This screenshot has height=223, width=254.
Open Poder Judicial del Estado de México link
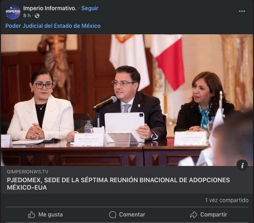[53, 26]
